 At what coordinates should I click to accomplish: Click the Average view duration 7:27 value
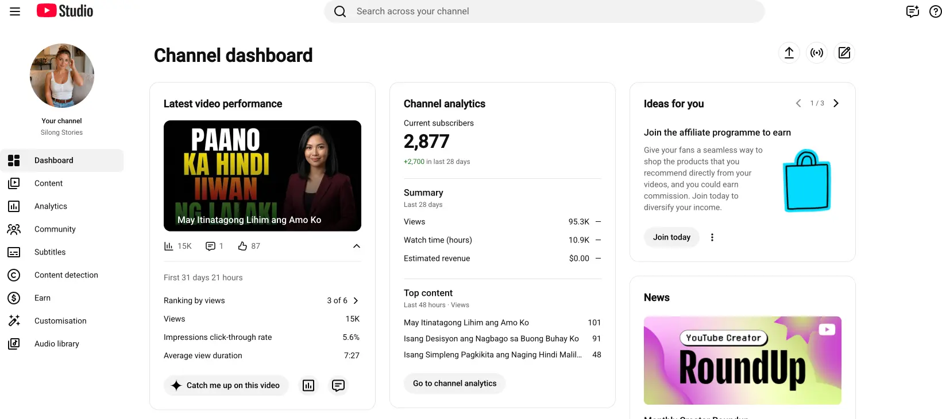pos(352,355)
